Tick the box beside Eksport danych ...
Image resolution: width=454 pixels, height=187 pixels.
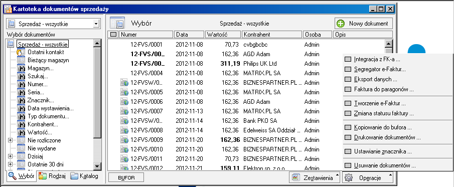point(348,79)
